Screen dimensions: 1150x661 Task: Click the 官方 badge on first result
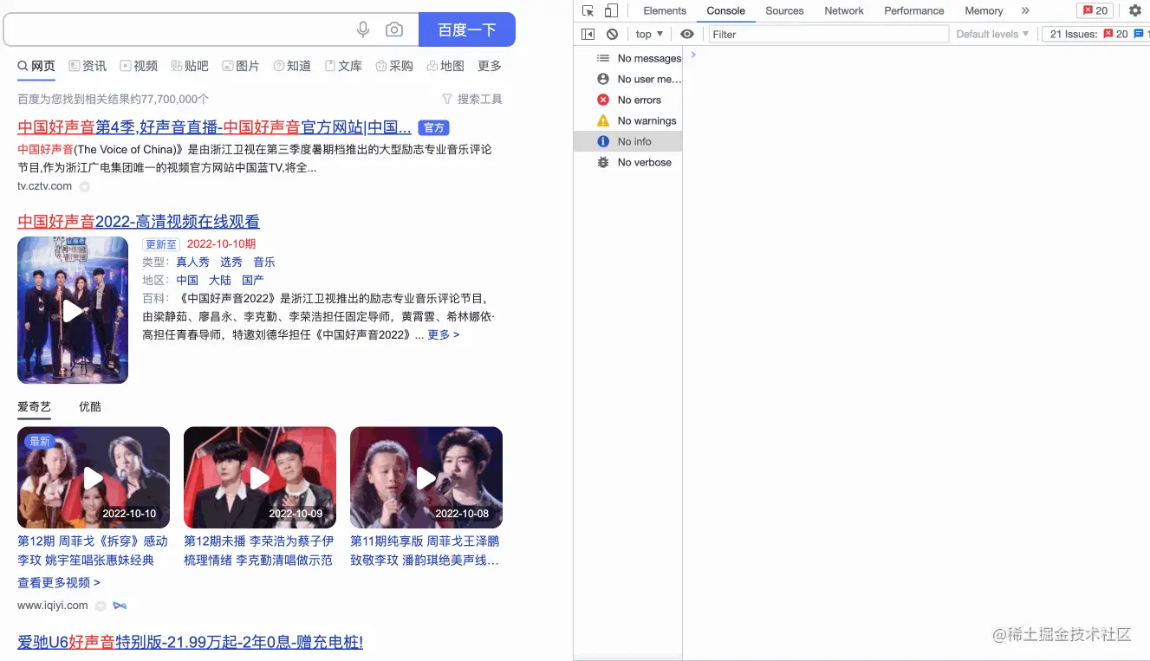[433, 128]
